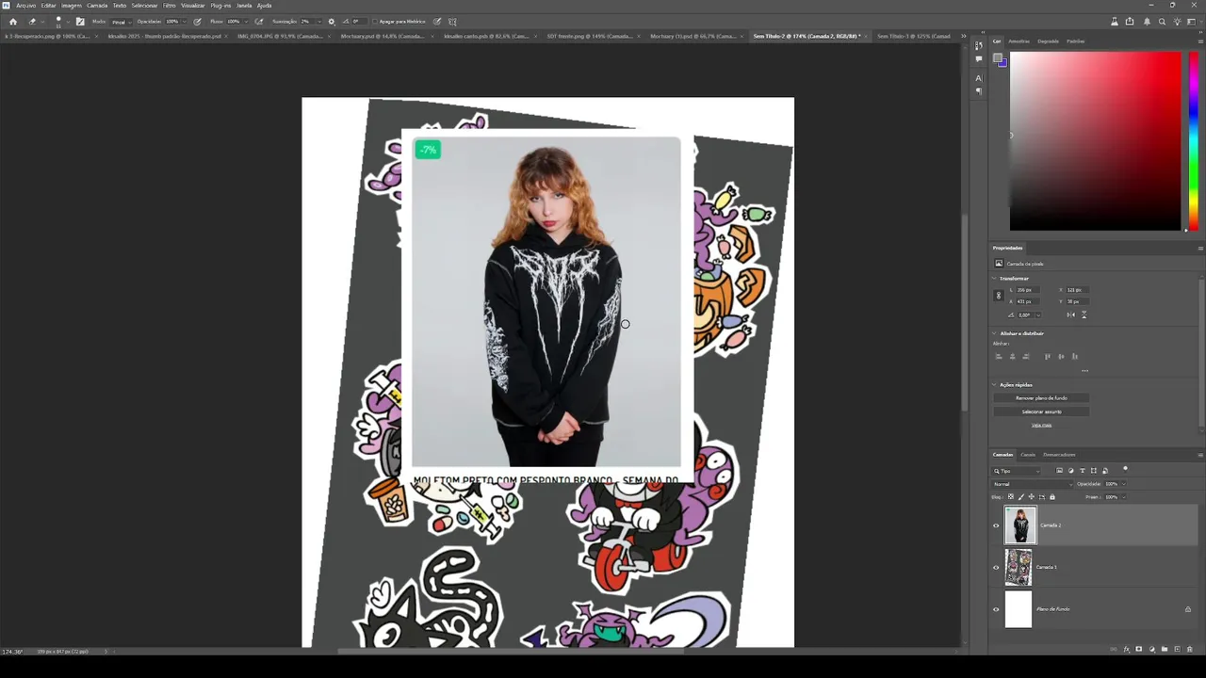
Task: Click the flip horizontal icon in Propriedades
Action: pyautogui.click(x=1071, y=315)
